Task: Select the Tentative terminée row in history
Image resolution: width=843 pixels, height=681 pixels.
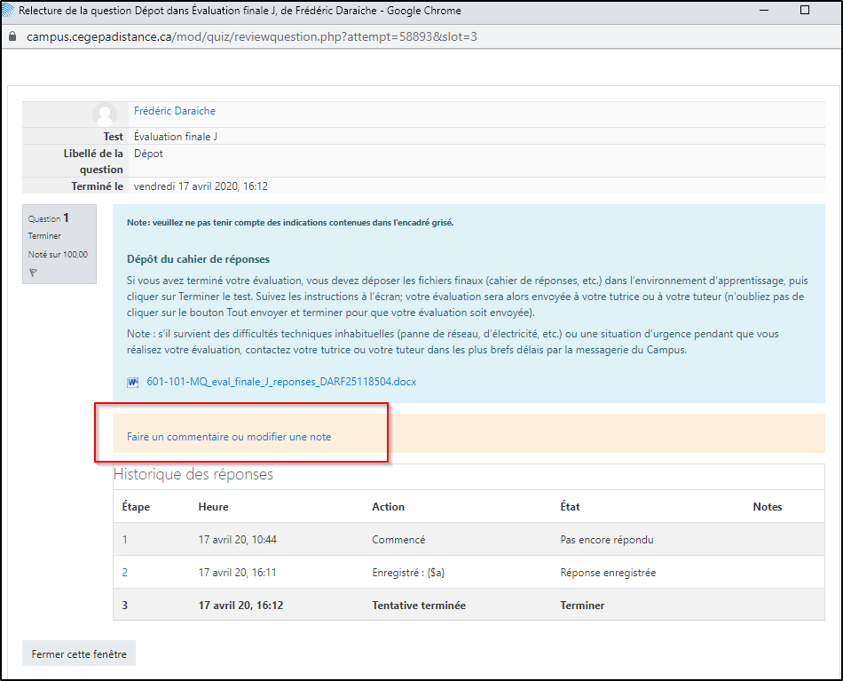Action: point(418,606)
